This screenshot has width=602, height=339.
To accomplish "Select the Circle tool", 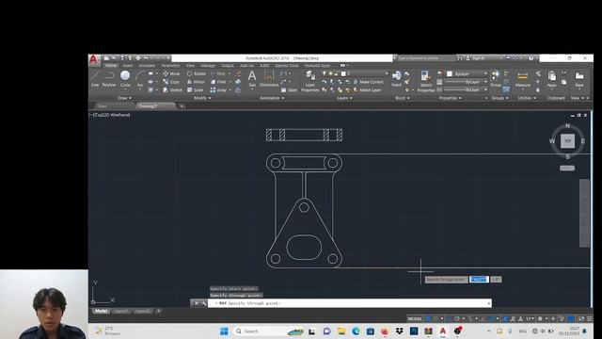I will coord(125,78).
